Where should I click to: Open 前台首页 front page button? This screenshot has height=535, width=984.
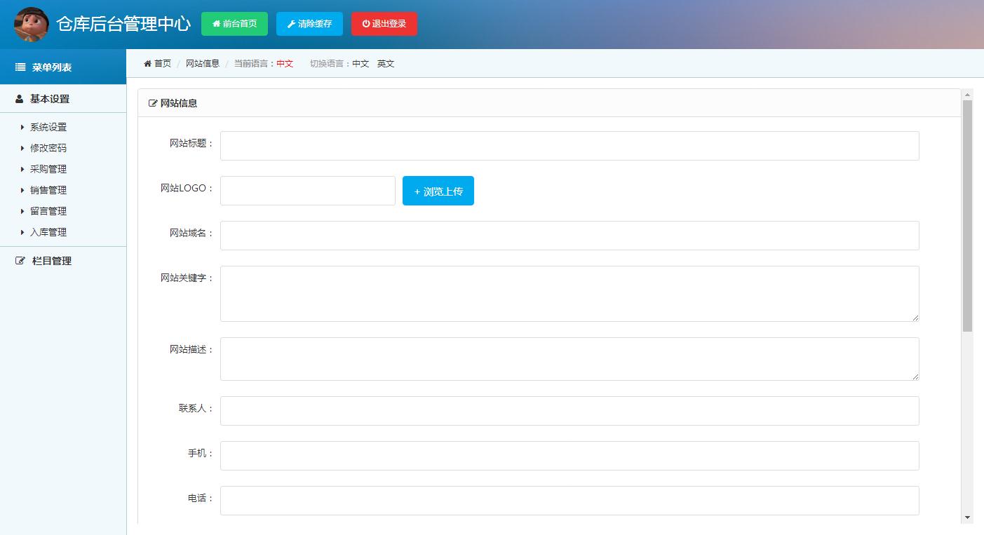click(x=234, y=24)
